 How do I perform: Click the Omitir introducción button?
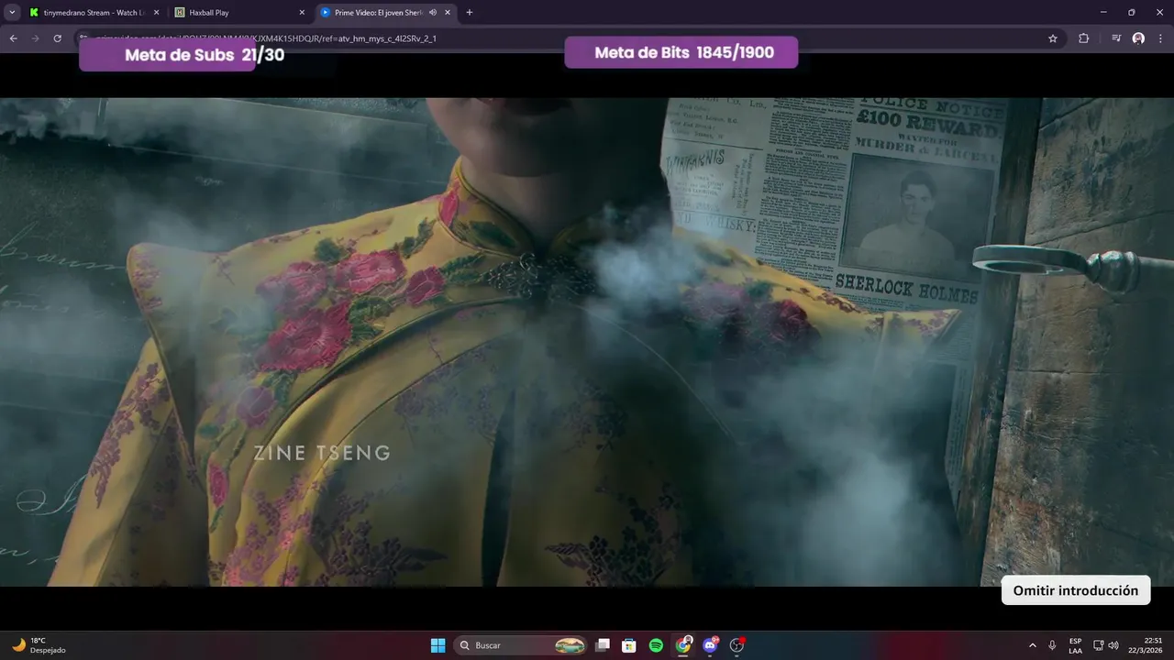click(x=1076, y=590)
